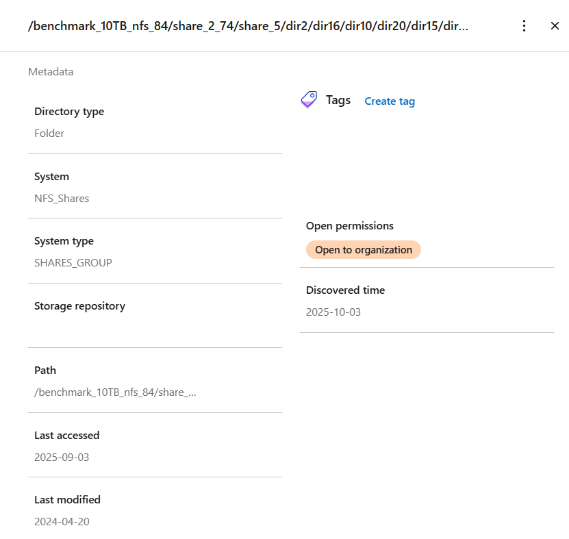Click the purple Tags icon
This screenshot has height=539, width=569.
click(x=309, y=100)
